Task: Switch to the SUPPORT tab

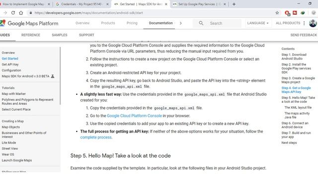Action: click(x=86, y=35)
